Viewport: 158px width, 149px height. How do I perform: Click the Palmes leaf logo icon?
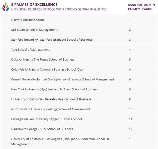(x=6, y=6)
